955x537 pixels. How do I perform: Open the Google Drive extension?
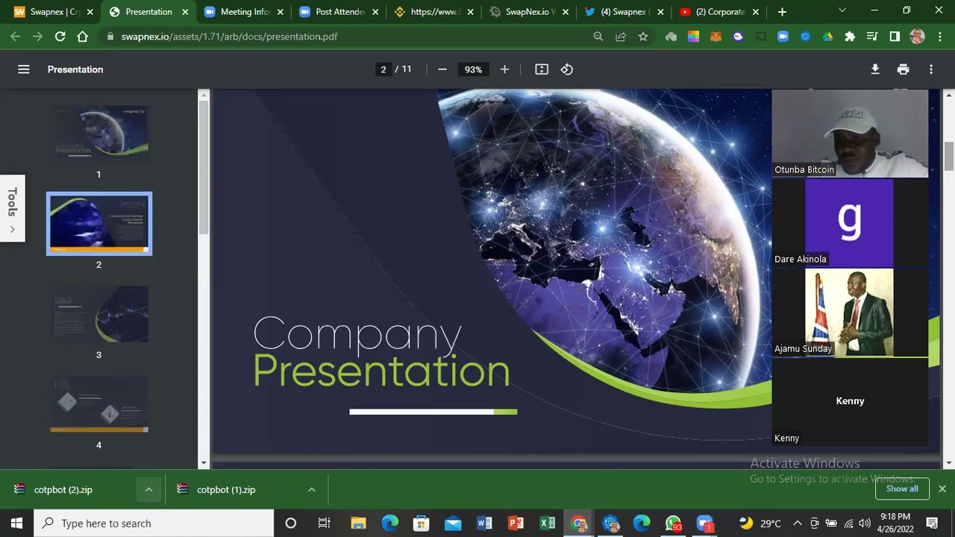pyautogui.click(x=827, y=37)
